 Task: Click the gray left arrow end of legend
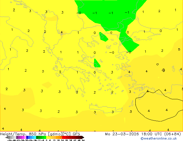[7, 137]
